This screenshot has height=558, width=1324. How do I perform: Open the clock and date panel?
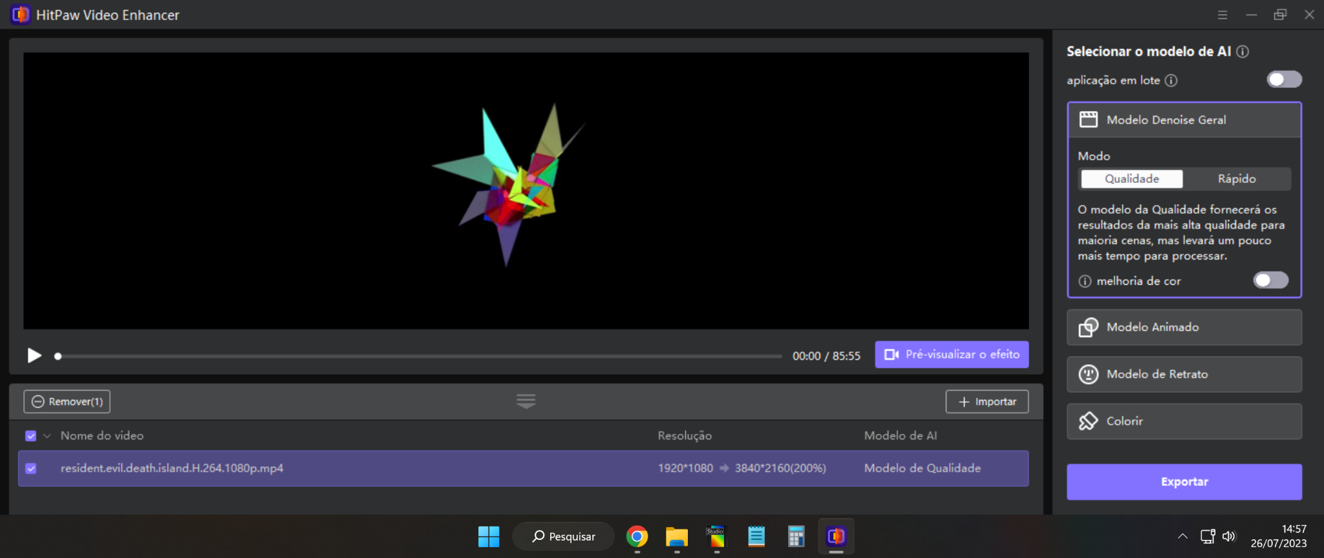(1278, 537)
